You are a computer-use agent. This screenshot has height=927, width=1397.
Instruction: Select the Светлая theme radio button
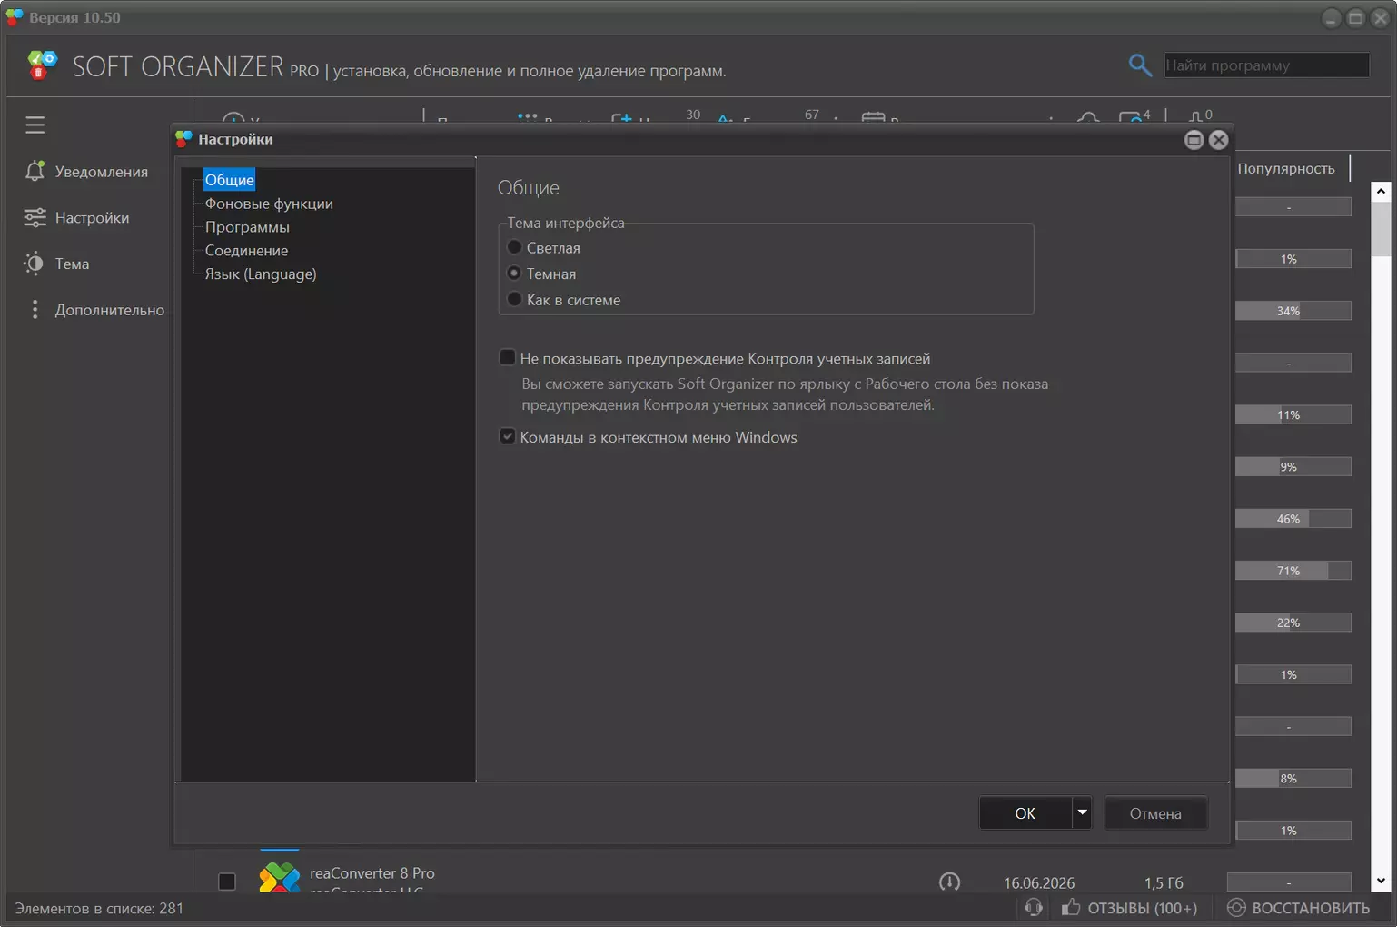(x=514, y=247)
